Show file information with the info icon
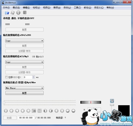133x126 pixels. (x=18, y=13)
